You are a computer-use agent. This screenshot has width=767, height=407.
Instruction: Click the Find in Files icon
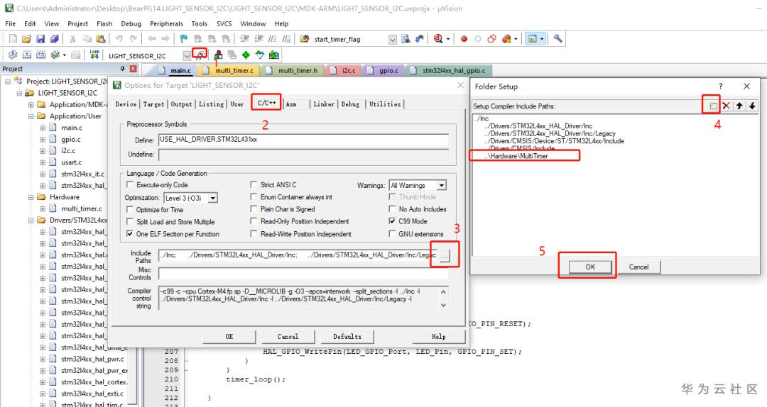(304, 38)
